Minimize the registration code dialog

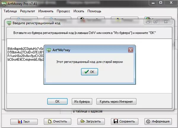click(148, 22)
